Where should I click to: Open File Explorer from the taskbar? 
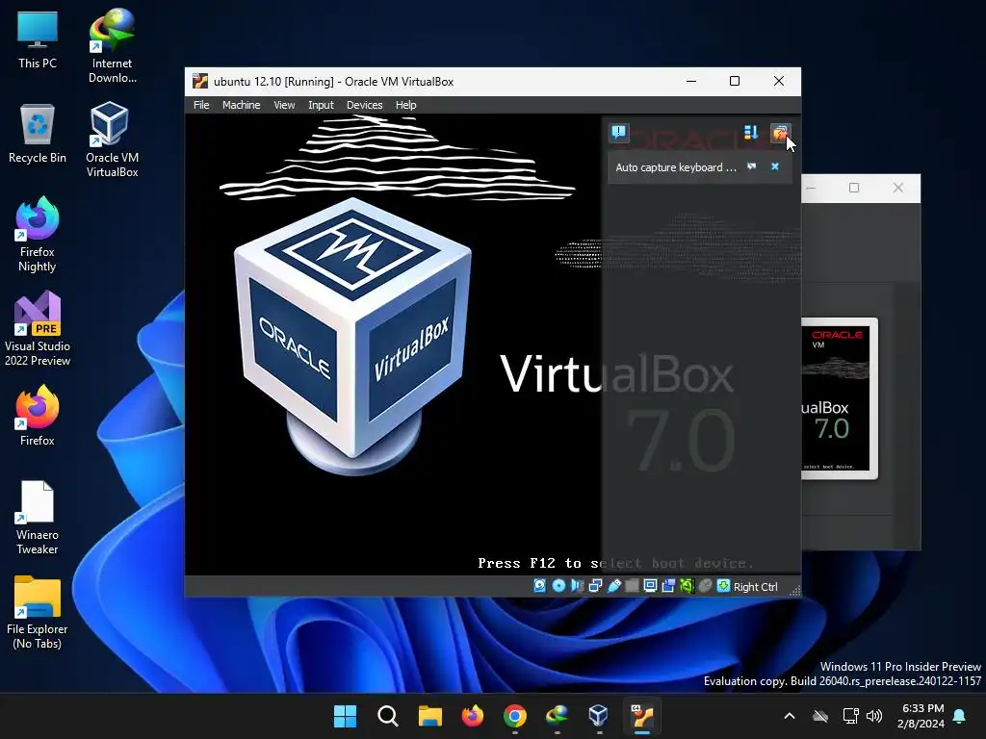(430, 716)
